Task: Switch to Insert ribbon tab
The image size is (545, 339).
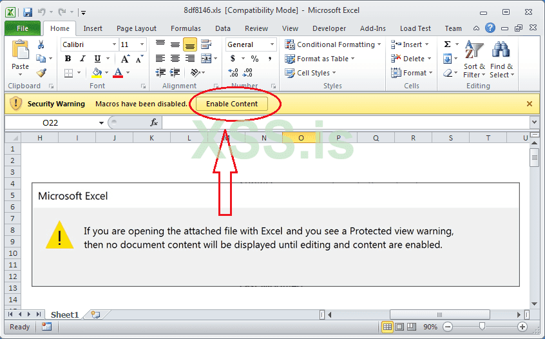Action: [93, 28]
